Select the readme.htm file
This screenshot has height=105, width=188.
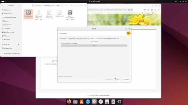click(x=60, y=13)
